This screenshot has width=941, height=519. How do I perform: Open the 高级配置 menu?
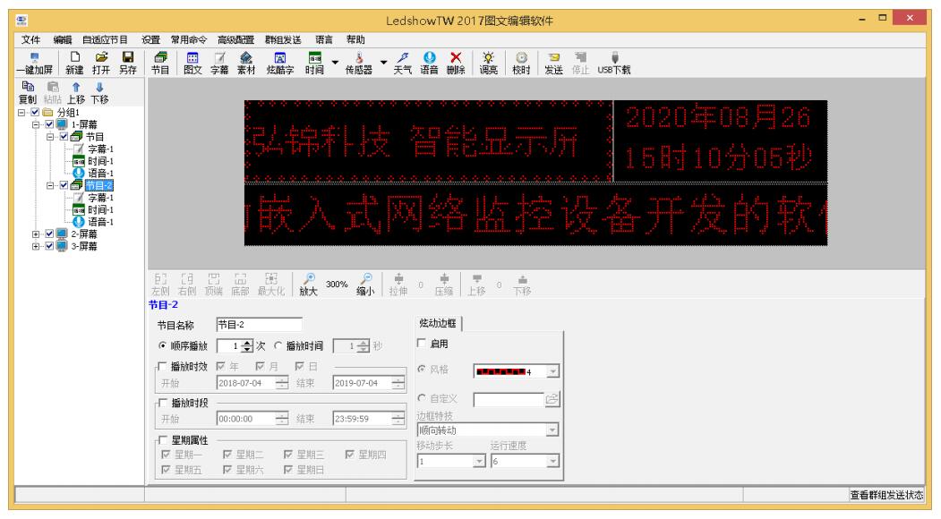tap(235, 39)
